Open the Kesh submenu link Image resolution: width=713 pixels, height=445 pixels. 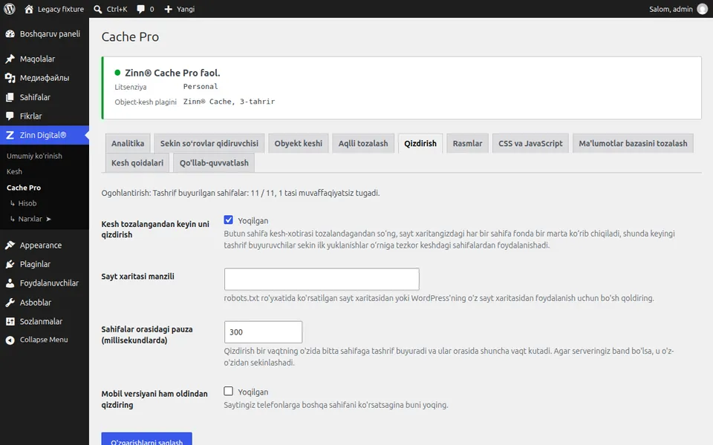(14, 171)
